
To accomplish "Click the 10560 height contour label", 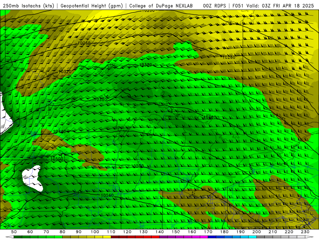I will (107, 195).
